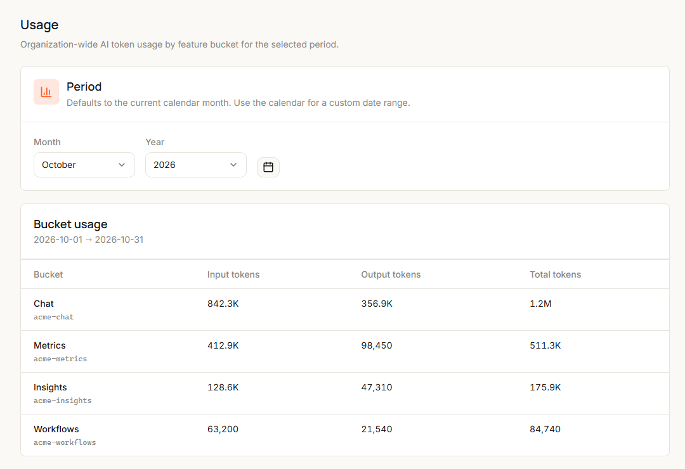The height and width of the screenshot is (469, 685).
Task: Click the 84,740 total tokens value
Action: pyautogui.click(x=545, y=429)
